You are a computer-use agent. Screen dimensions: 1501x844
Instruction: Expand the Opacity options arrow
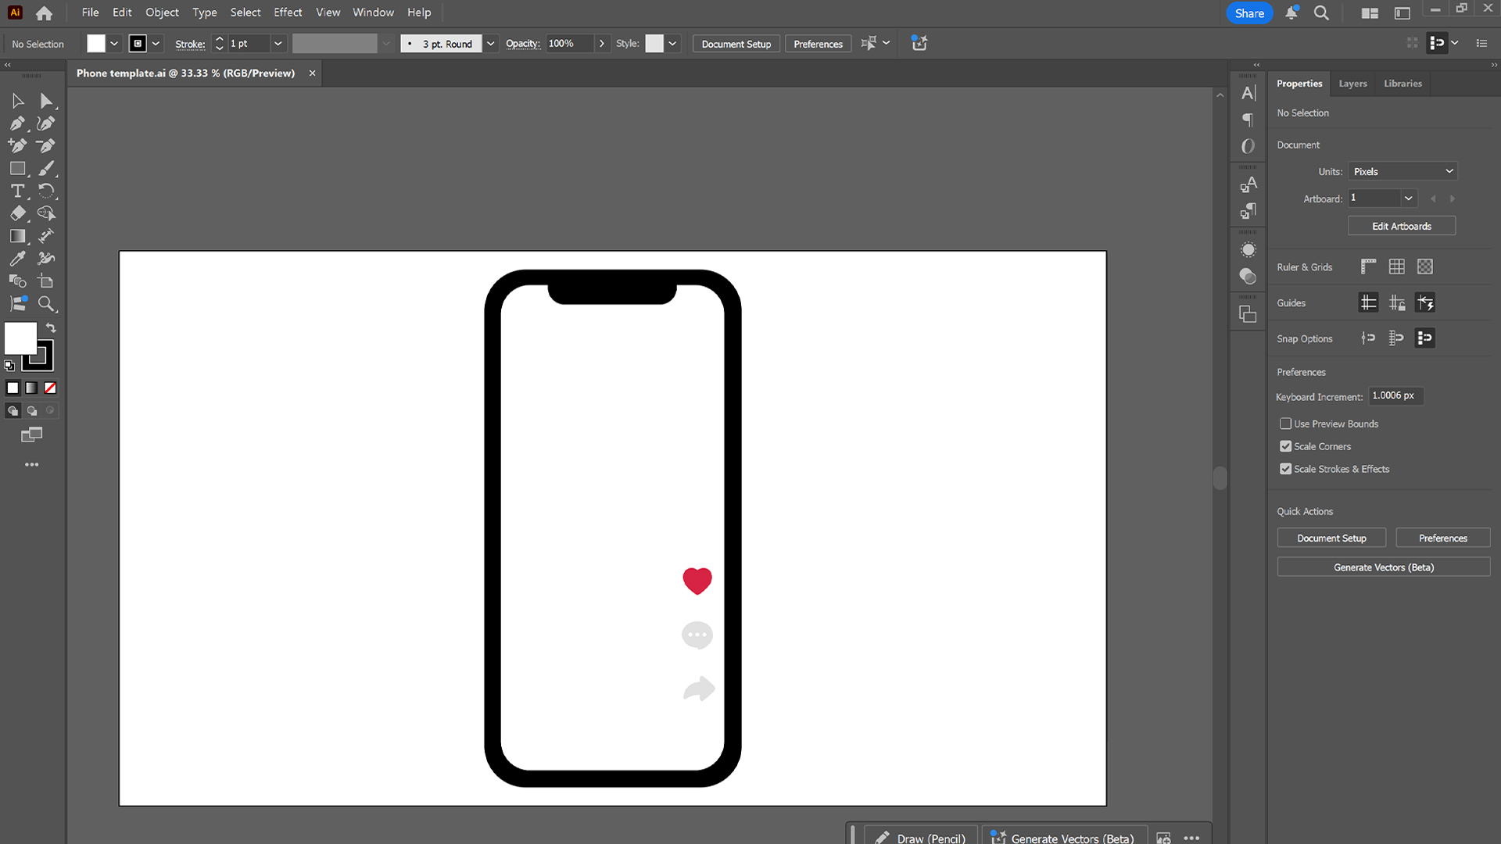tap(601, 44)
